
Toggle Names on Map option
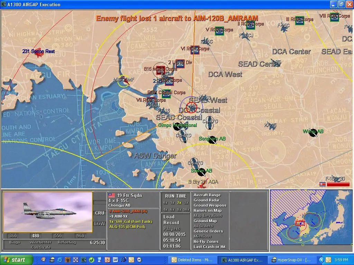click(207, 210)
